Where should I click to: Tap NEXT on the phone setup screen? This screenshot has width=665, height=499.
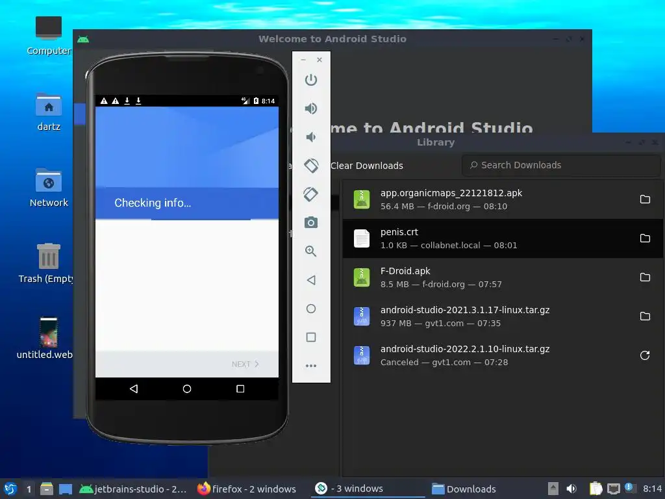pyautogui.click(x=245, y=364)
